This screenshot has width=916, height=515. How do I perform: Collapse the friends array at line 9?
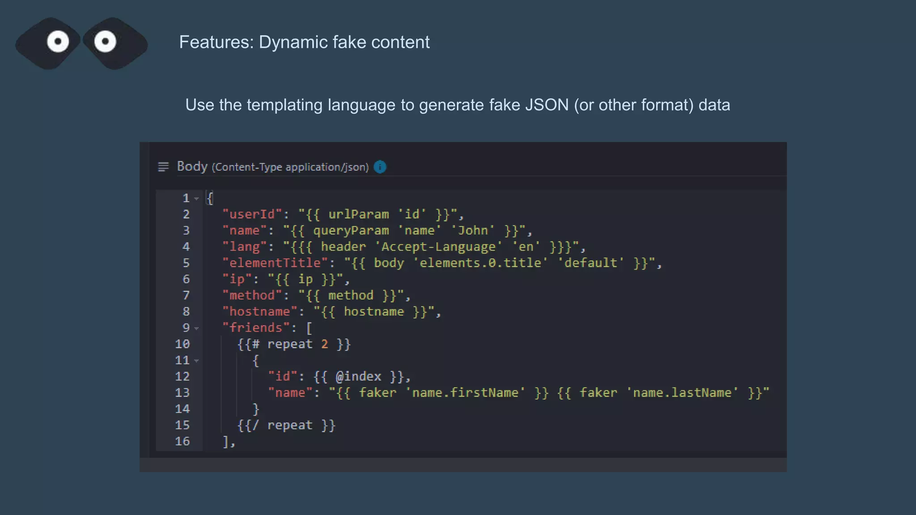click(x=196, y=328)
